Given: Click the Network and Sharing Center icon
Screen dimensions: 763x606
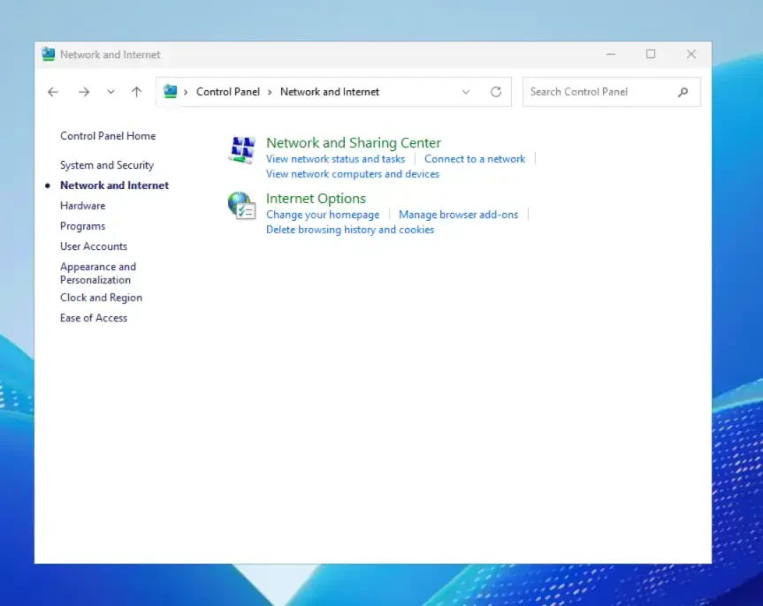Looking at the screenshot, I should point(241,150).
